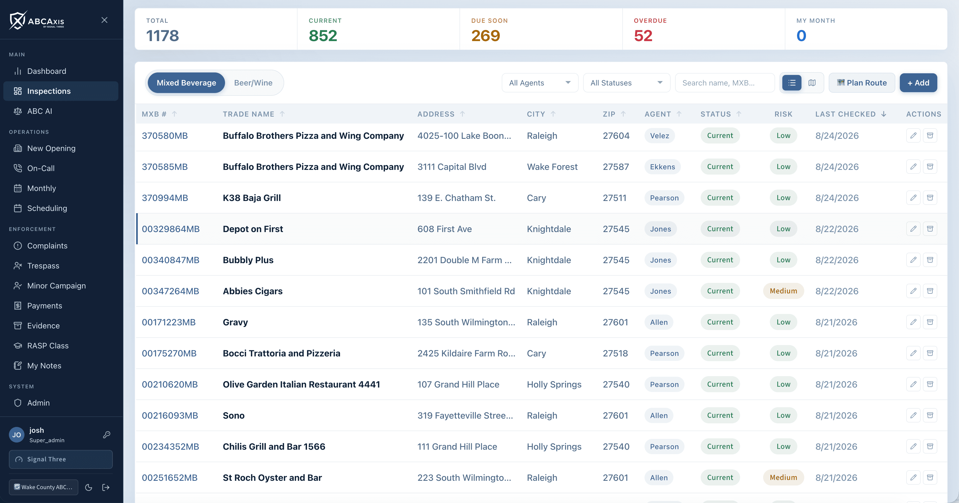Edit the K38 Baja Grill row
The height and width of the screenshot is (503, 959).
tap(913, 198)
